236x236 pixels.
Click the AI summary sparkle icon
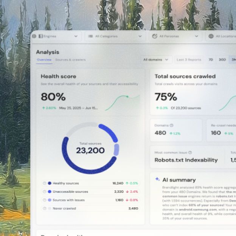coord(157,179)
